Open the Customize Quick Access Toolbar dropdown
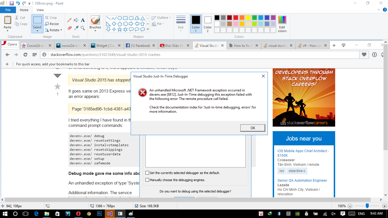388x218 pixels. (x=30, y=4)
